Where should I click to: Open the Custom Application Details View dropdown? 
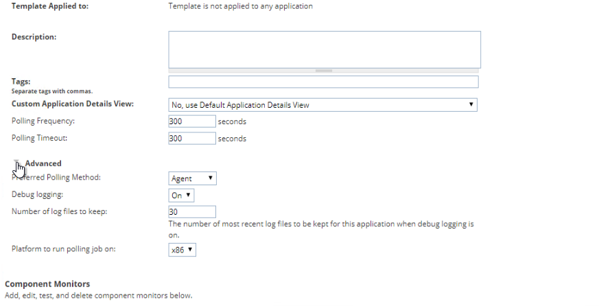tap(322, 105)
